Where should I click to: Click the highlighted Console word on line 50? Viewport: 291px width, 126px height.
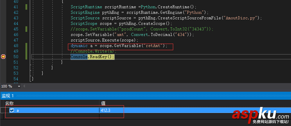click(79, 57)
